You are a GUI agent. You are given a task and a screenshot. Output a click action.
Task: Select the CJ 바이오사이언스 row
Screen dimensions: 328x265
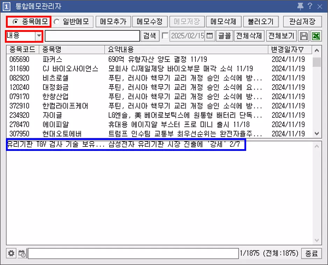(x=159, y=69)
